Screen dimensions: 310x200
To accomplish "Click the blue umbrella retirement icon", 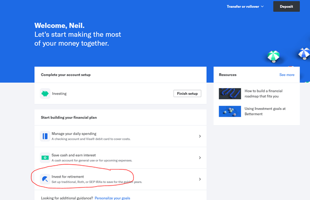I will [x=45, y=179].
